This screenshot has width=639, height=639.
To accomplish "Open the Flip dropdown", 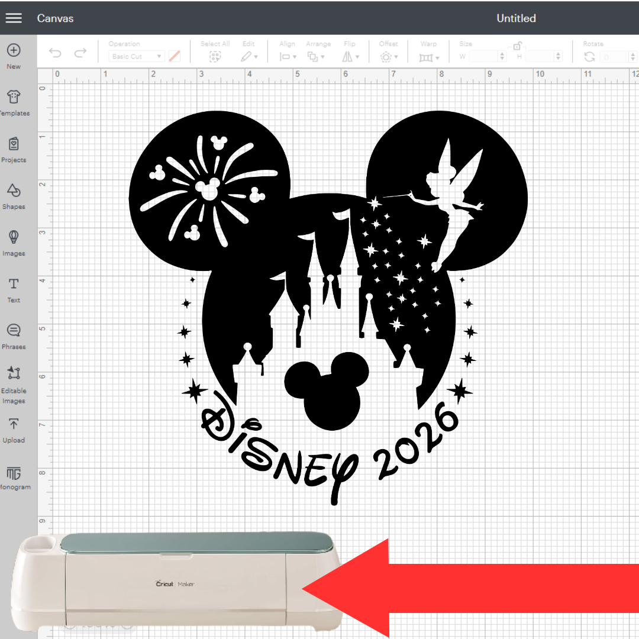I will point(350,57).
